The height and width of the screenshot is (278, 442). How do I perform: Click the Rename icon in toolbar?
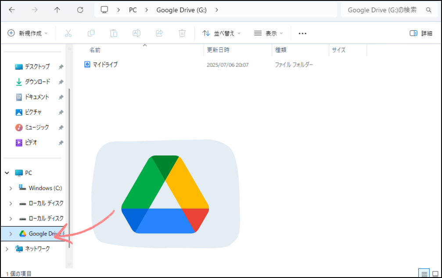pos(137,33)
